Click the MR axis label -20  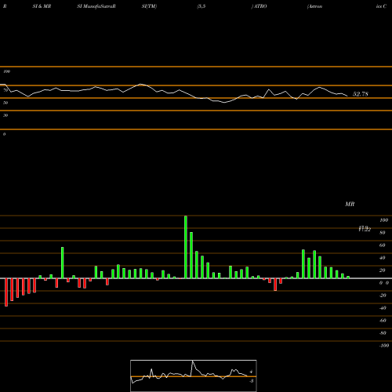pos(383,296)
